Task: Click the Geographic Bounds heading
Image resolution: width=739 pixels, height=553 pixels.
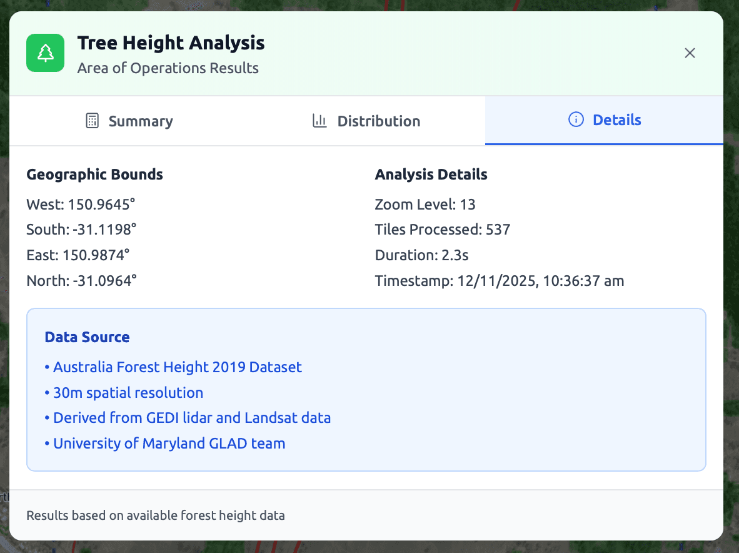Action: tap(94, 175)
